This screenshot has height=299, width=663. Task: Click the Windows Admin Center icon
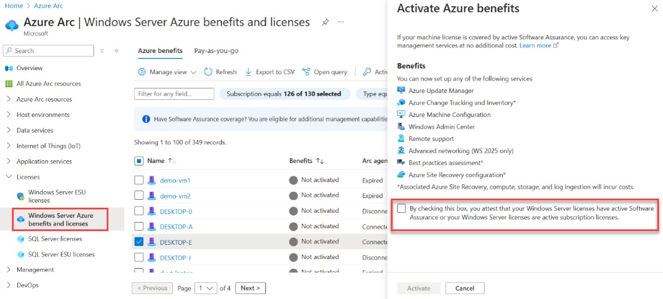pos(401,127)
